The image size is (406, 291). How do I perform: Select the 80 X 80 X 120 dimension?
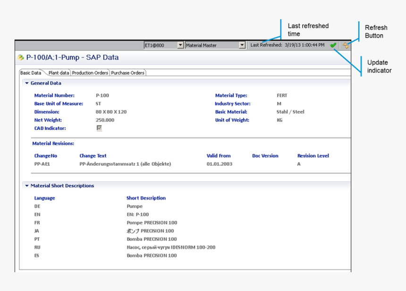click(111, 112)
